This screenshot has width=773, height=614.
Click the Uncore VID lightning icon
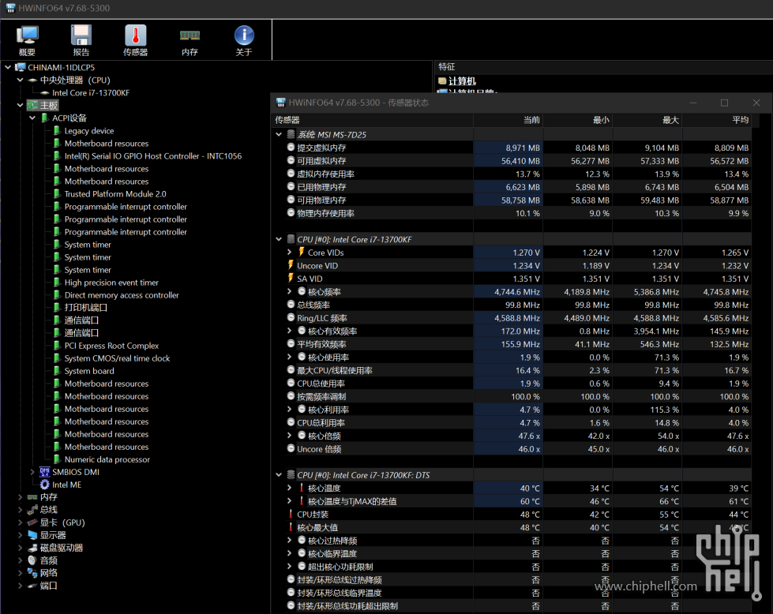pyautogui.click(x=291, y=265)
